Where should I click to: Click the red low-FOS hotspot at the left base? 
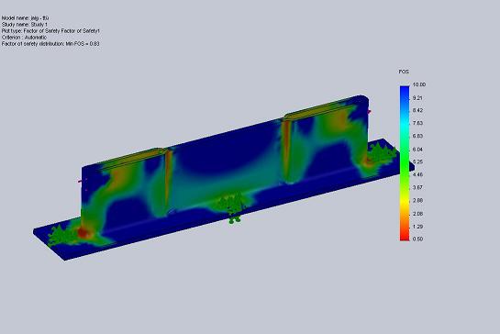[x=83, y=233]
